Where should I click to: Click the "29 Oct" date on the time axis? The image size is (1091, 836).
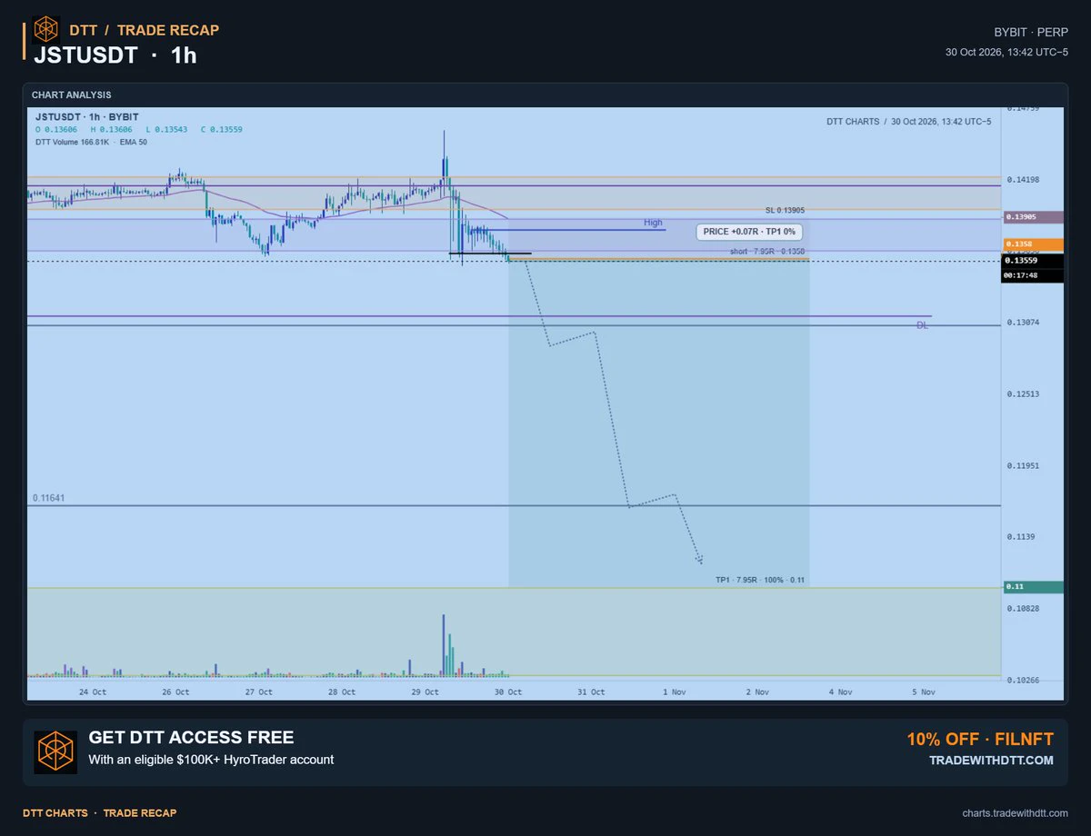(x=425, y=692)
